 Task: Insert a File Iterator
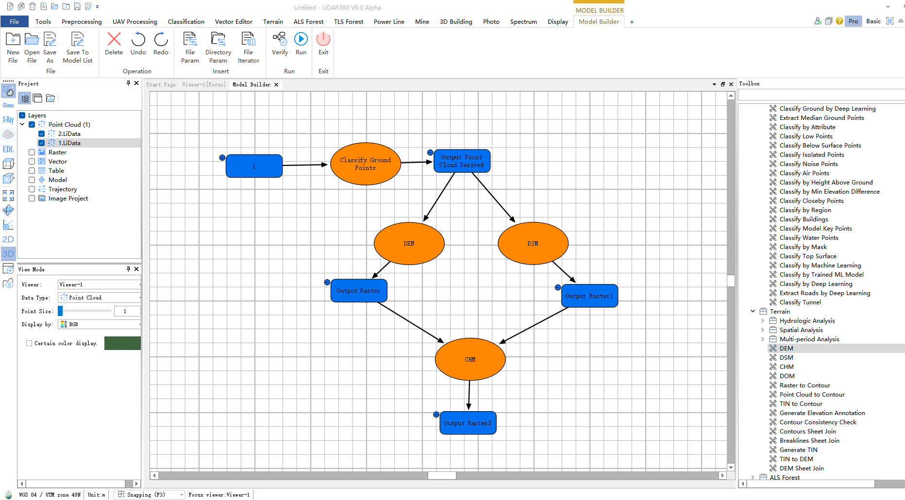(248, 39)
